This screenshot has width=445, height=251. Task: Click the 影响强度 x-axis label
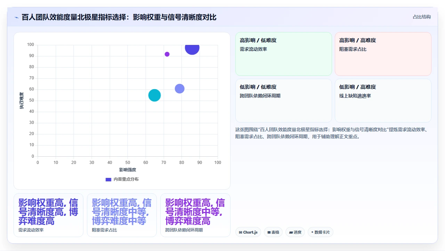(x=128, y=170)
